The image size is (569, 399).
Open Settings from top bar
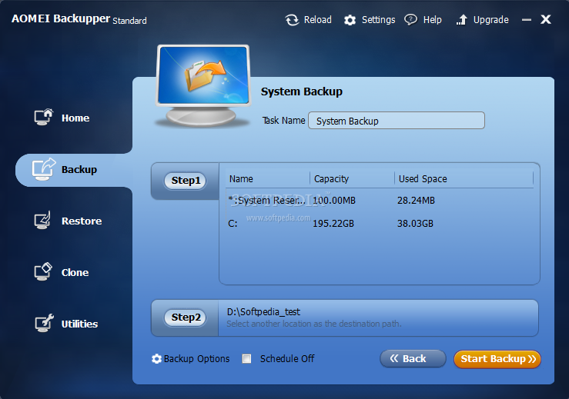378,19
